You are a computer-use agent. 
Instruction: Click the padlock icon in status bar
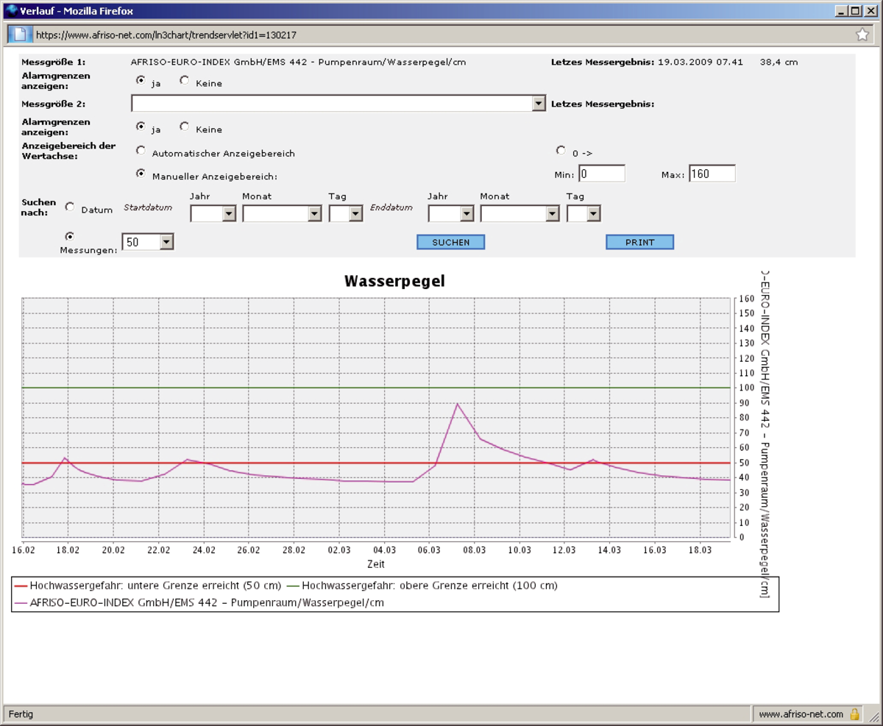(854, 713)
